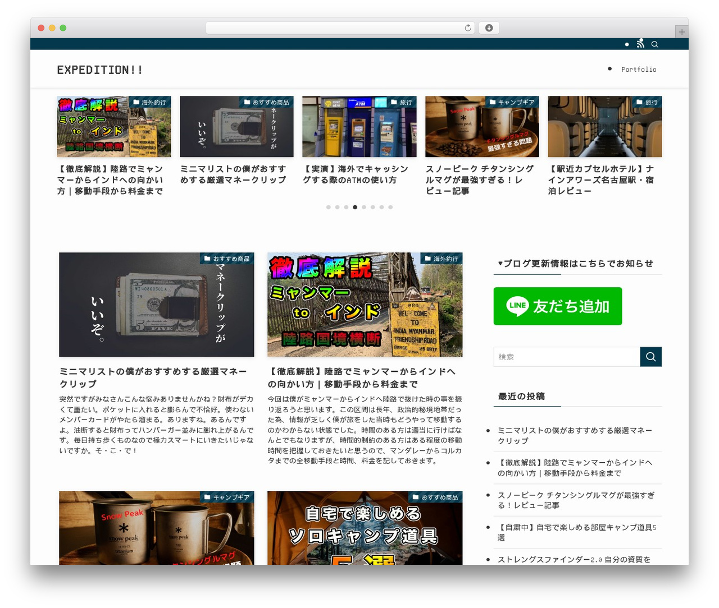719x608 pixels.
Task: Open the large Myanmar to India post thumbnail
Action: tap(365, 305)
